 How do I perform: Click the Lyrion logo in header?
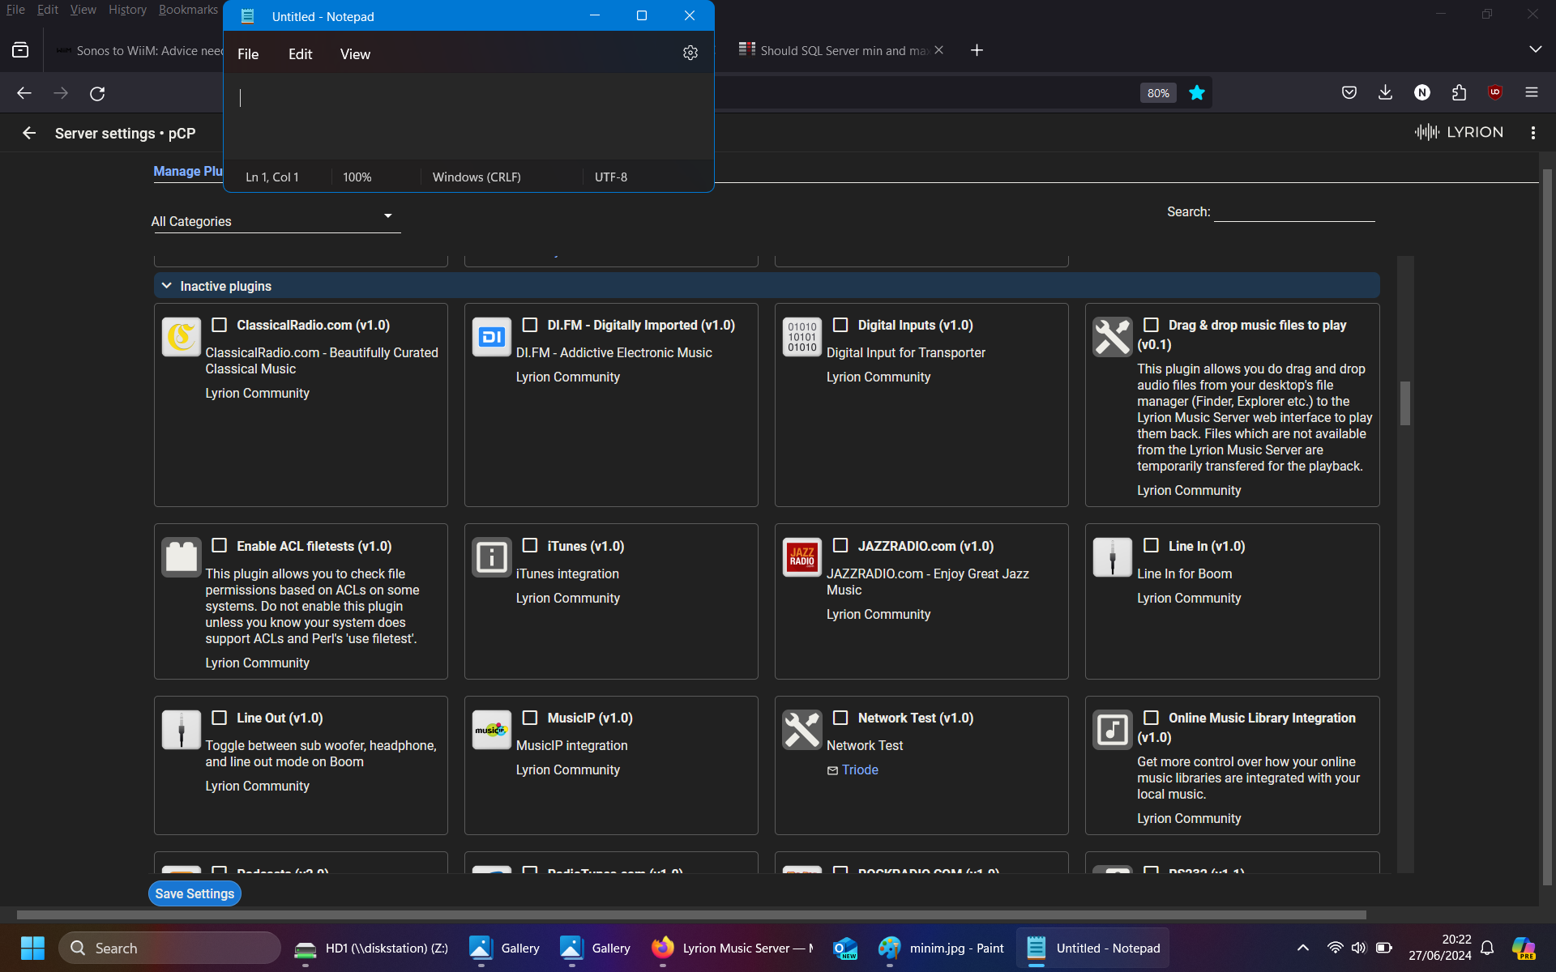1459,132
